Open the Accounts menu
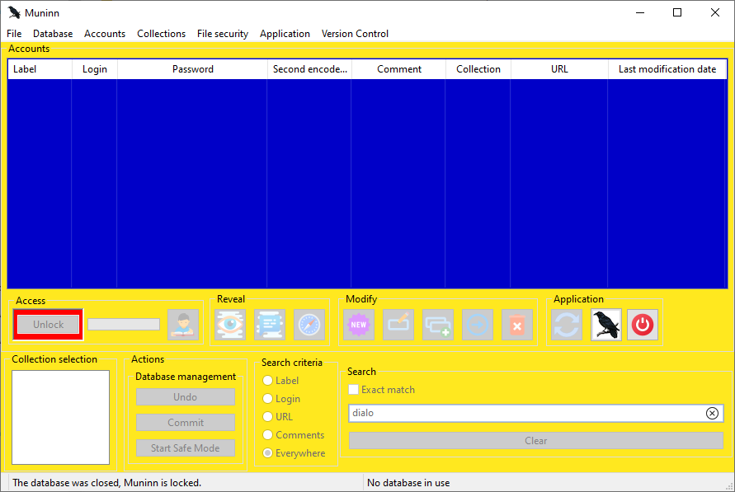The height and width of the screenshot is (492, 735). click(105, 34)
